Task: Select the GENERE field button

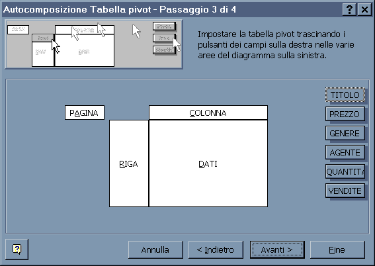Action: click(345, 133)
